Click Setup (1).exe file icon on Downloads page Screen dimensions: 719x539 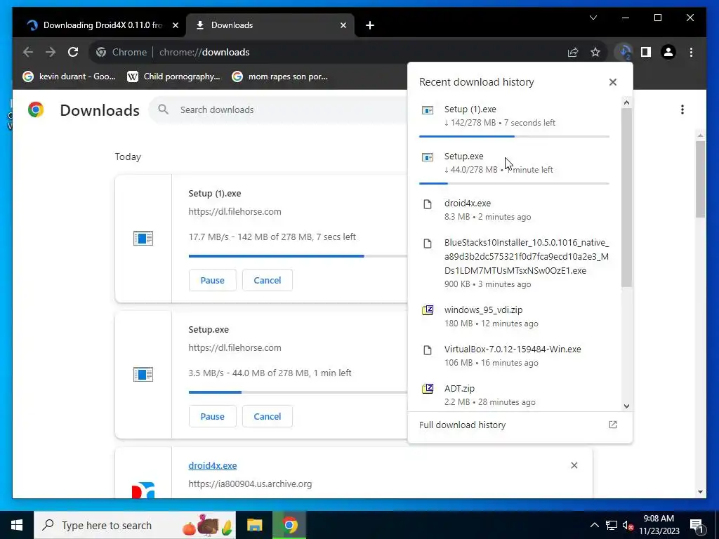143,239
